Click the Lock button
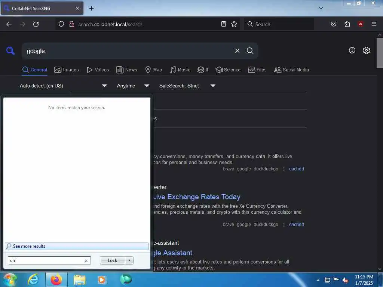The image size is (383, 287). tap(112, 260)
